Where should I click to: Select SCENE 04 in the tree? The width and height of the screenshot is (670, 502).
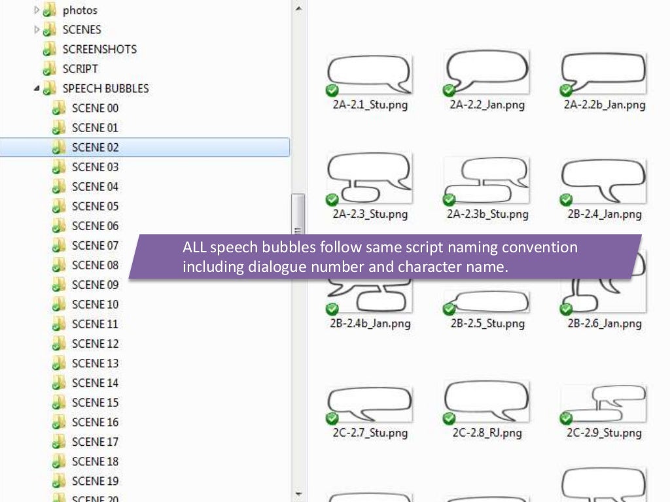click(95, 186)
